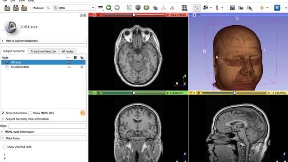The width and height of the screenshot is (288, 162).
Task: Toggle the yellow slice view pin
Action: 190,93
